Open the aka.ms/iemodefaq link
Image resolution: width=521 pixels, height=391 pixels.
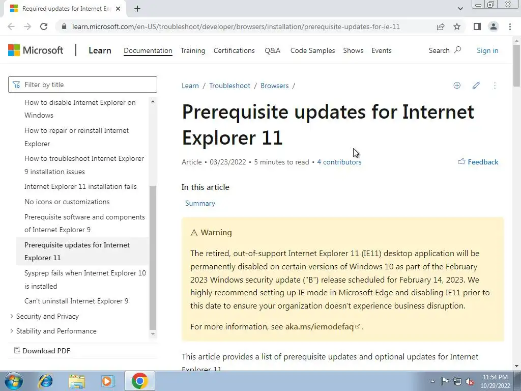(323, 326)
